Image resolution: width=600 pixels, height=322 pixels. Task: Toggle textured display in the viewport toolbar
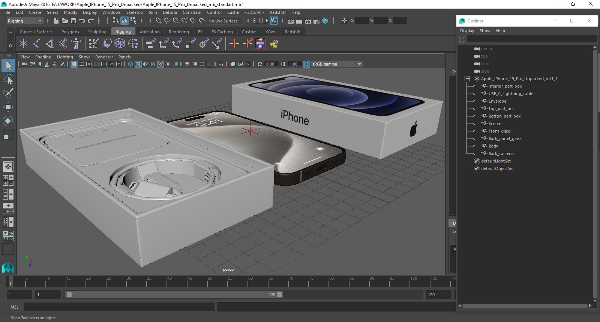160,64
